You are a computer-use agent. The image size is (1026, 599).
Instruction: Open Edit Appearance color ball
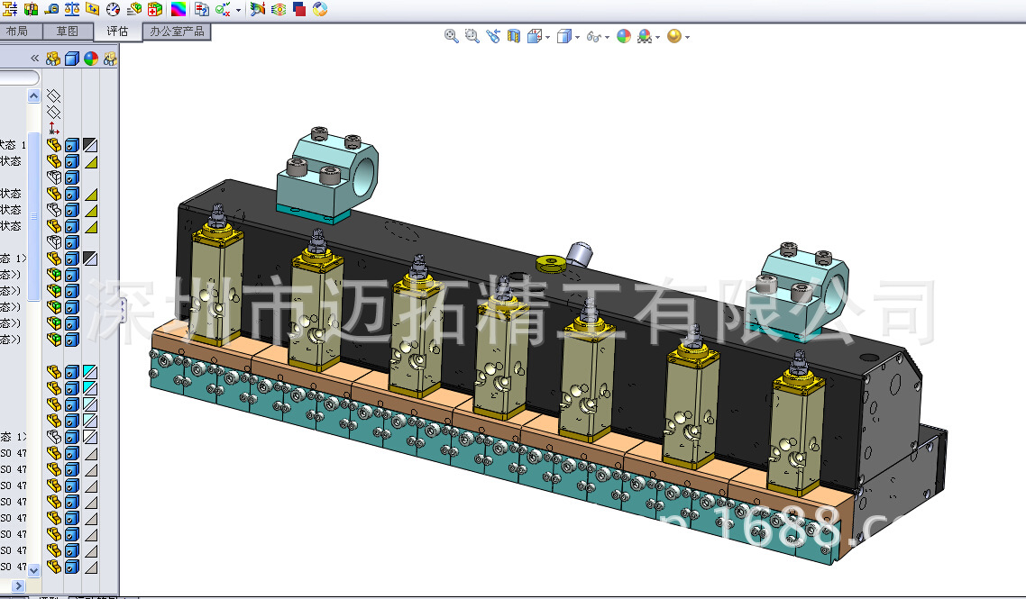[x=624, y=36]
